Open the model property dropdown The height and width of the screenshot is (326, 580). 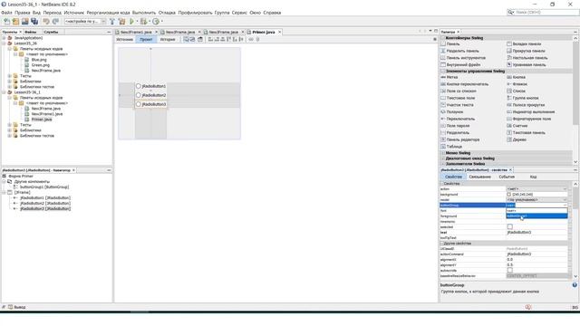pyautogui.click(x=565, y=199)
